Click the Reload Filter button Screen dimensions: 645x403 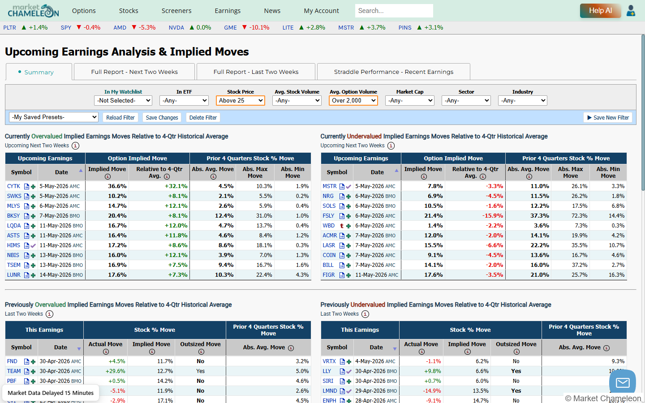(120, 118)
